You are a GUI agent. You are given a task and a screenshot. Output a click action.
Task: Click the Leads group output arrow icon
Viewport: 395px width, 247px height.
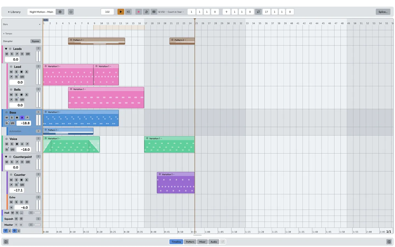click(17, 54)
